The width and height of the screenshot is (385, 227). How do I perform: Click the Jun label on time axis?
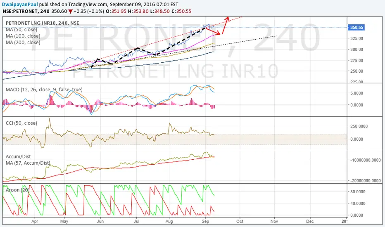(100, 221)
